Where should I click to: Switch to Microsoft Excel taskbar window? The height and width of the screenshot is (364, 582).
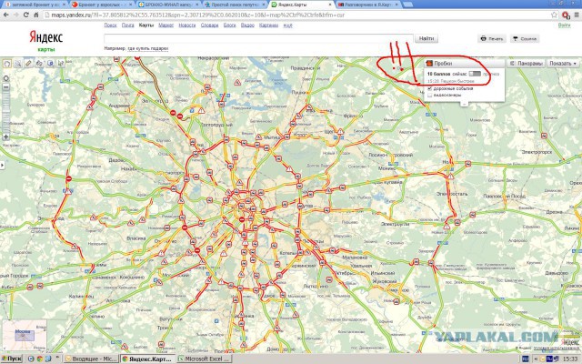(204, 359)
